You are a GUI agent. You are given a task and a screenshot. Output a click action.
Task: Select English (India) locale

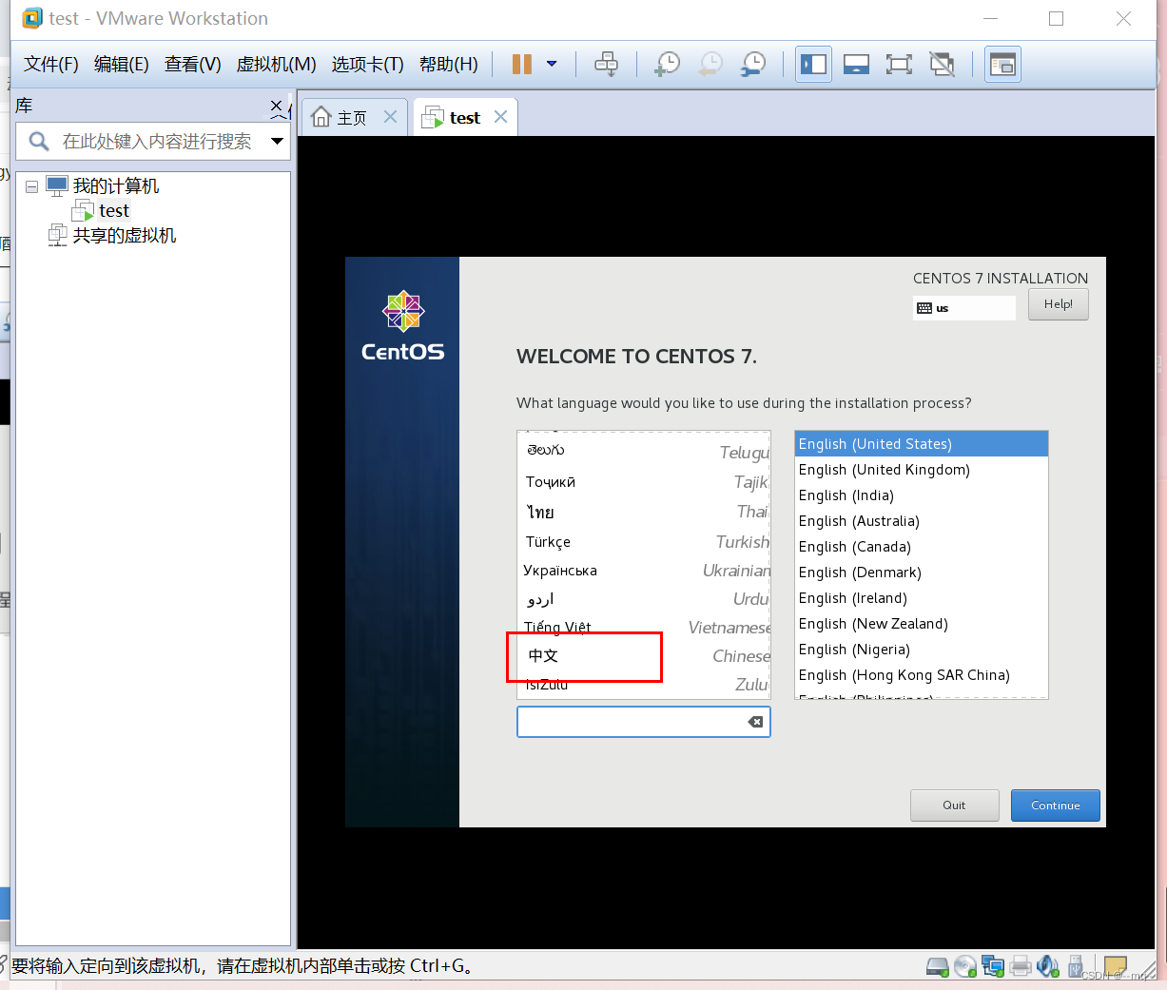(x=921, y=495)
